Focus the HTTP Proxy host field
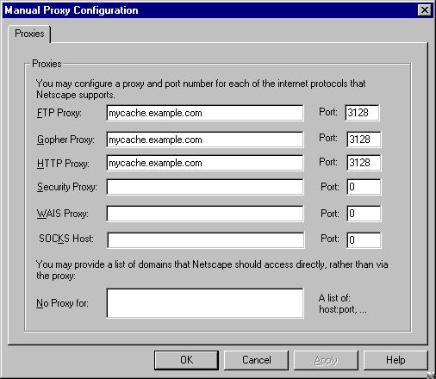Viewport: 436px width, 379px height. pos(205,163)
